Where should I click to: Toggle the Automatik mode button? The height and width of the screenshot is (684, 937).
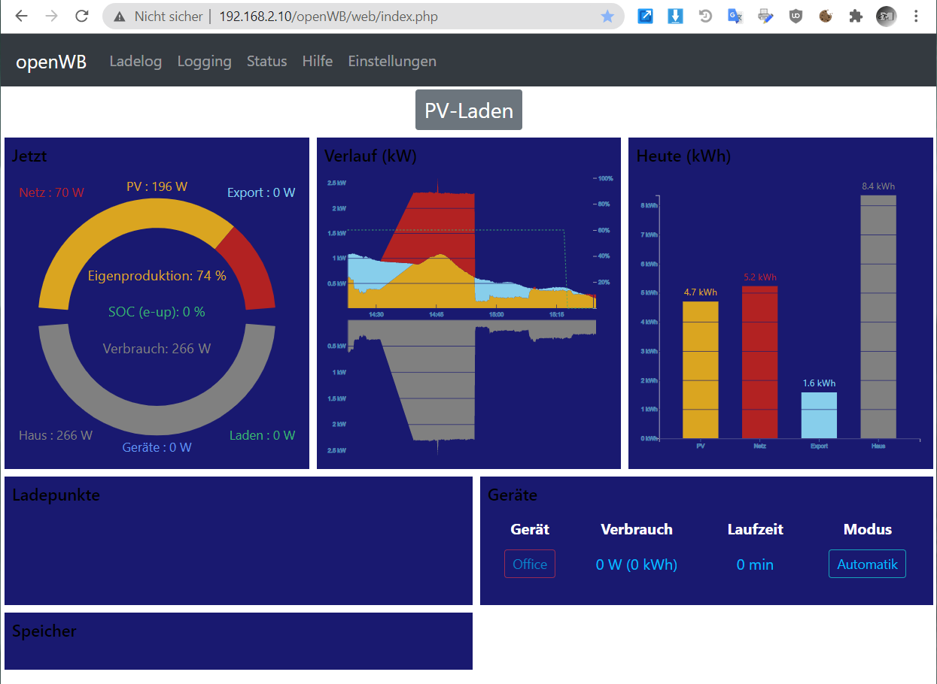pos(867,564)
